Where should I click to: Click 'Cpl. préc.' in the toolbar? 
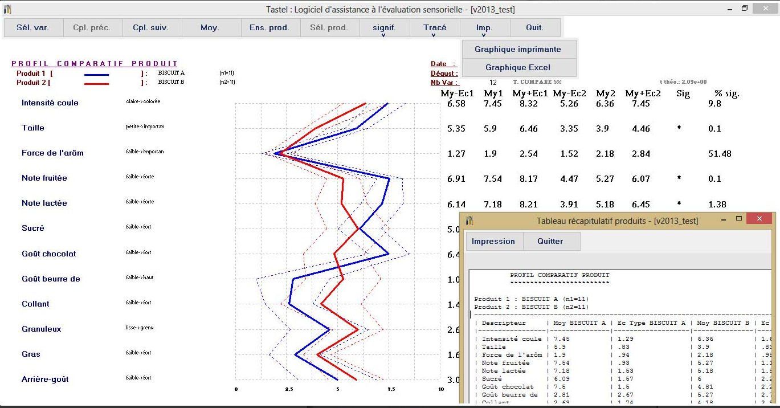92,27
